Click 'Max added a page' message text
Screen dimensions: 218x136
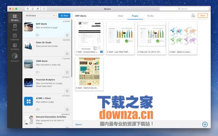coord(45,102)
